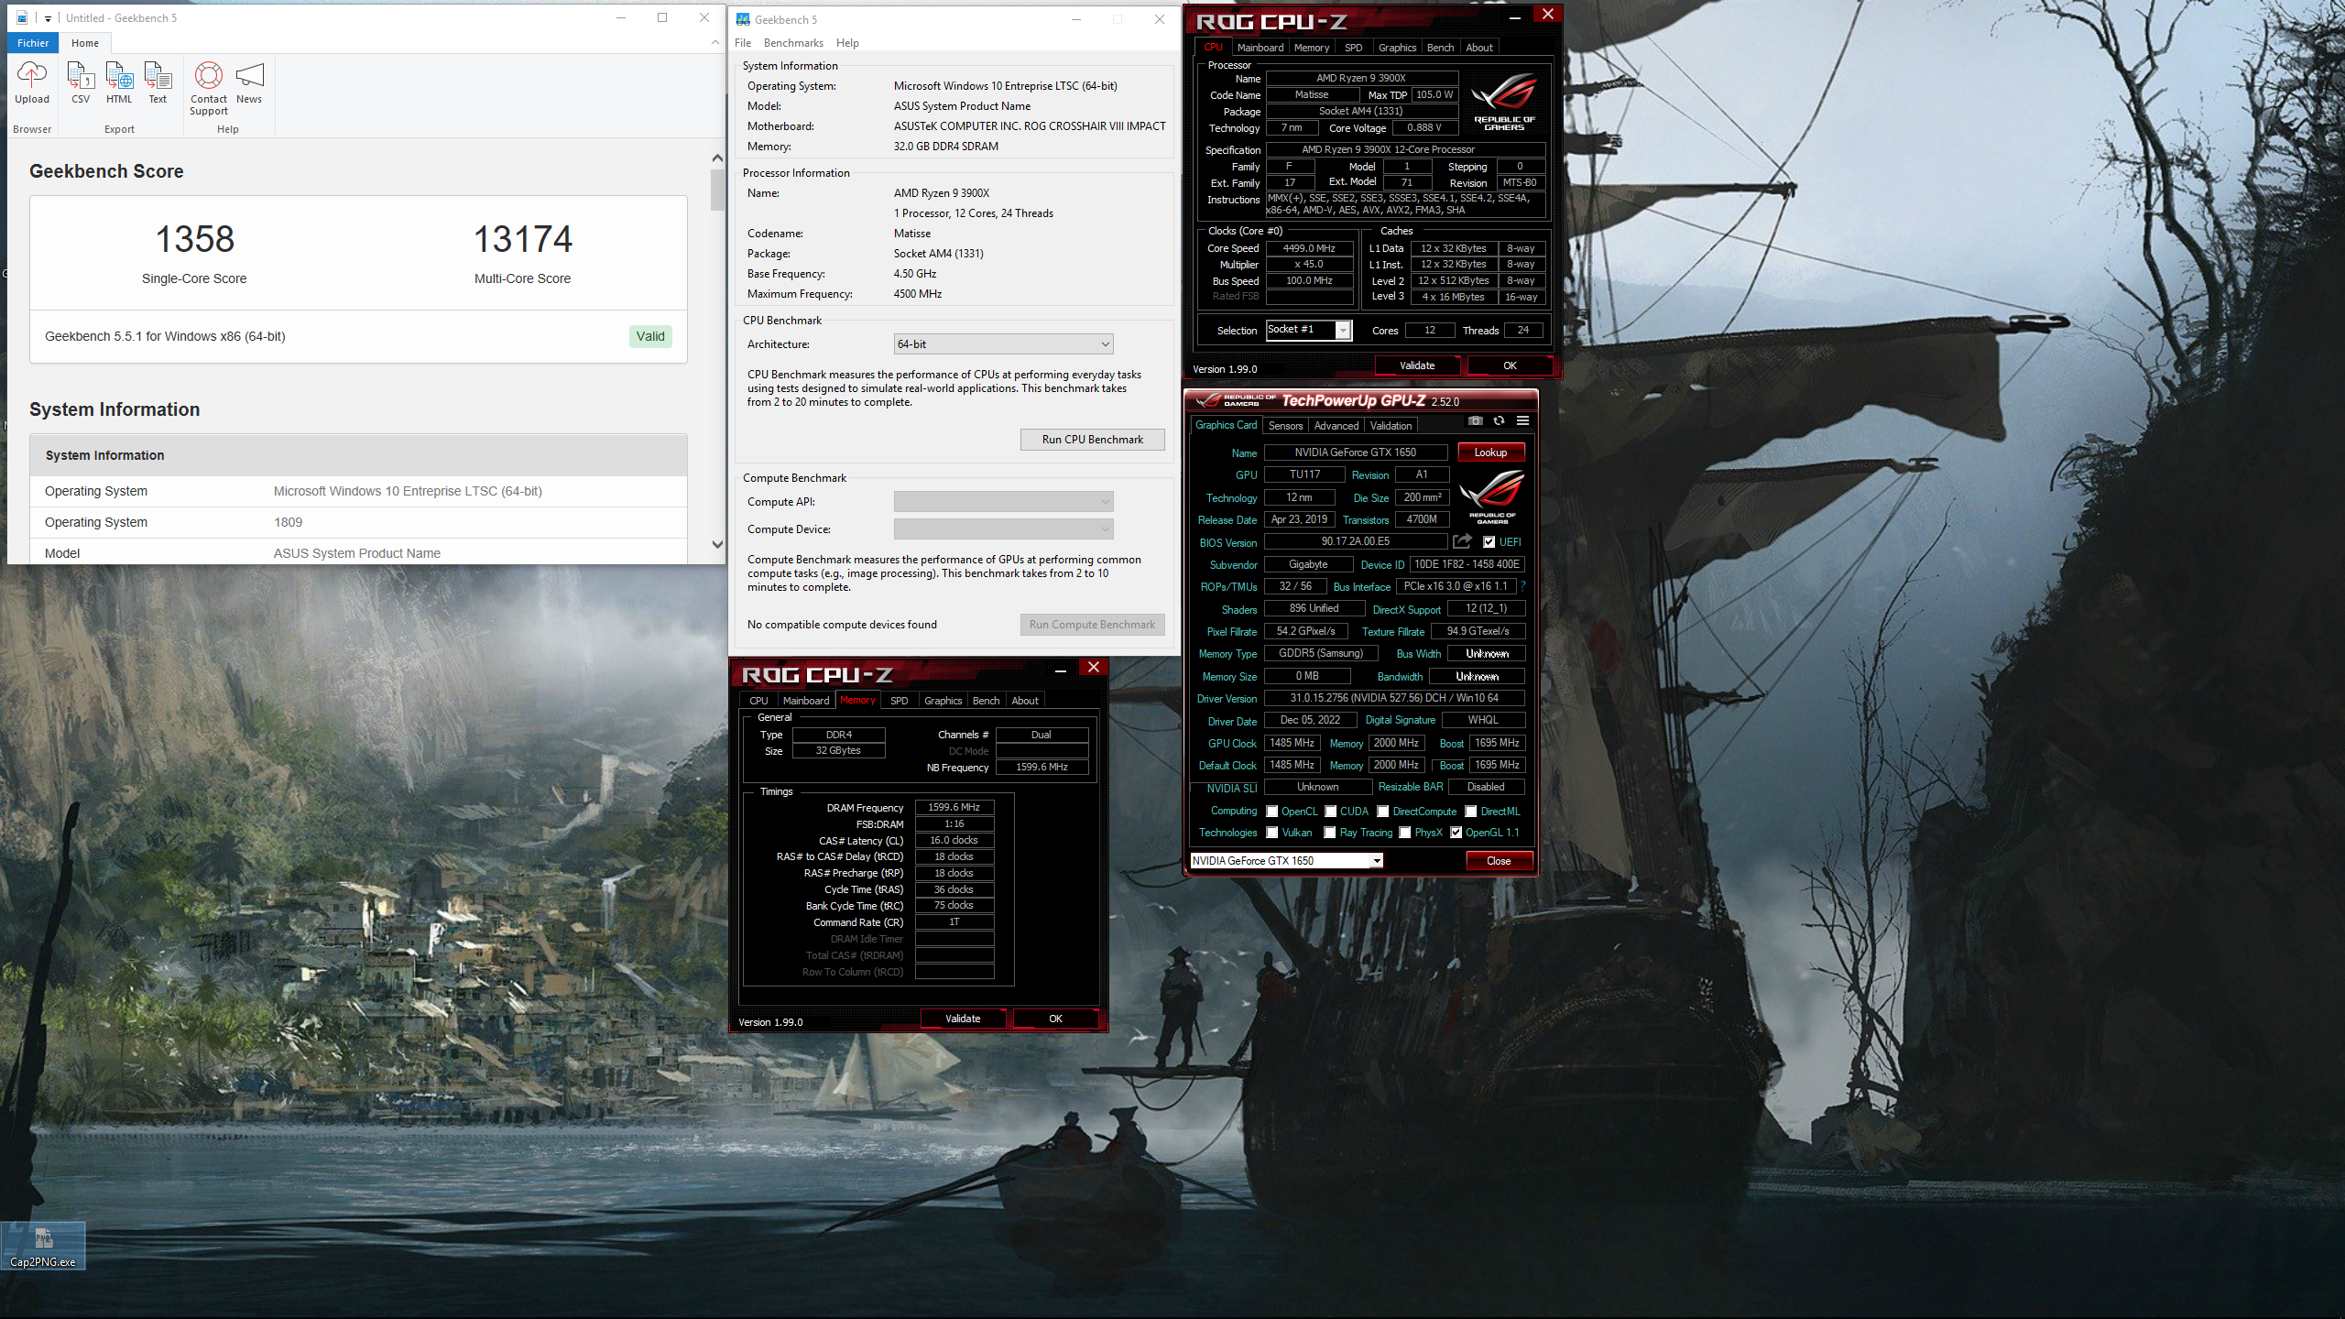Screen dimensions: 2345x1319
Task: Click multi-core score 13174
Action: 523,240
